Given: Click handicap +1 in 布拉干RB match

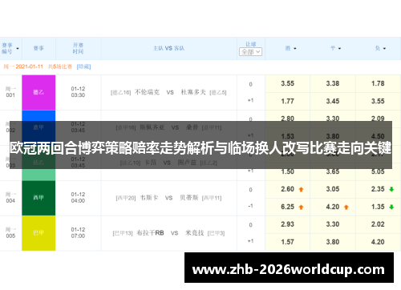Looking at the screenshot, I should click(250, 241).
